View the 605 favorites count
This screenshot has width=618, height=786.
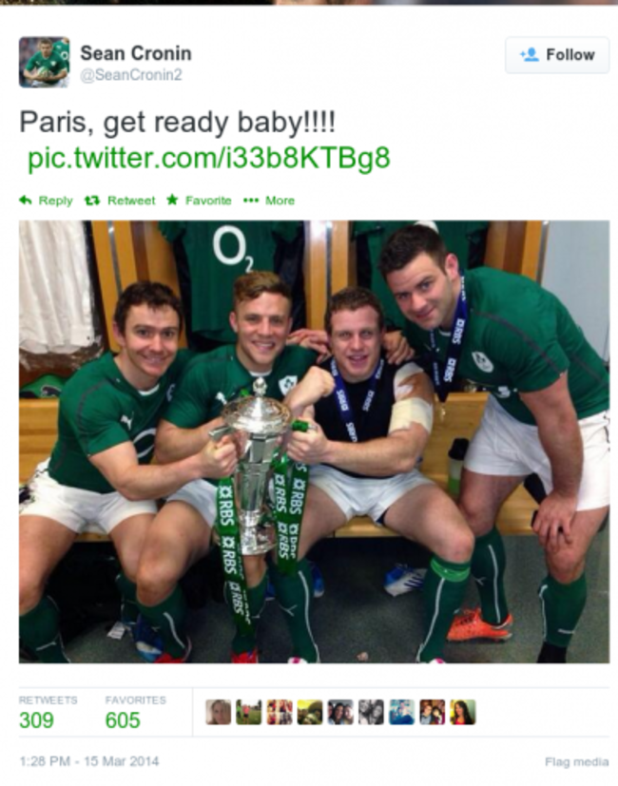[123, 720]
